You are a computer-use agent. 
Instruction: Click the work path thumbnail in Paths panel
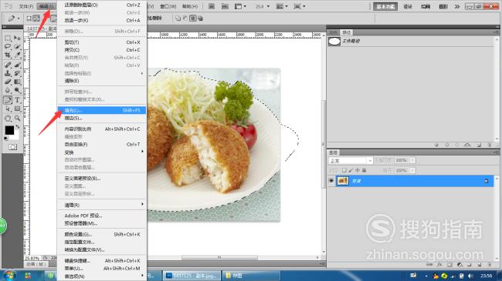334,42
